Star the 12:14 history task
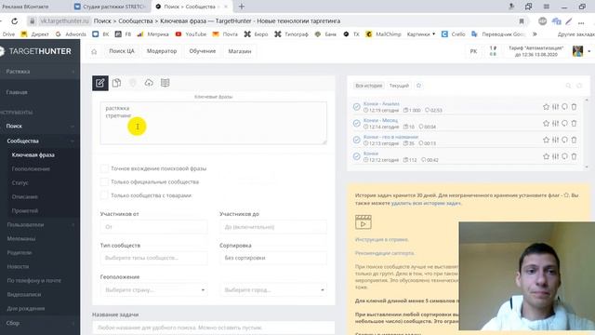Image resolution: width=595 pixels, height=335 pixels. 546,123
